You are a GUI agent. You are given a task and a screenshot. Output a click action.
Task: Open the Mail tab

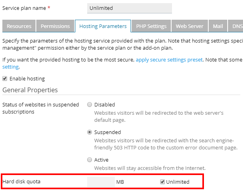[218, 26]
